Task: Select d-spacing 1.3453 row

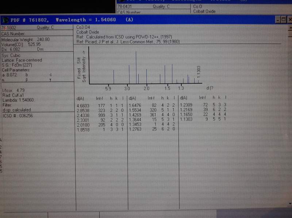Action: point(152,124)
